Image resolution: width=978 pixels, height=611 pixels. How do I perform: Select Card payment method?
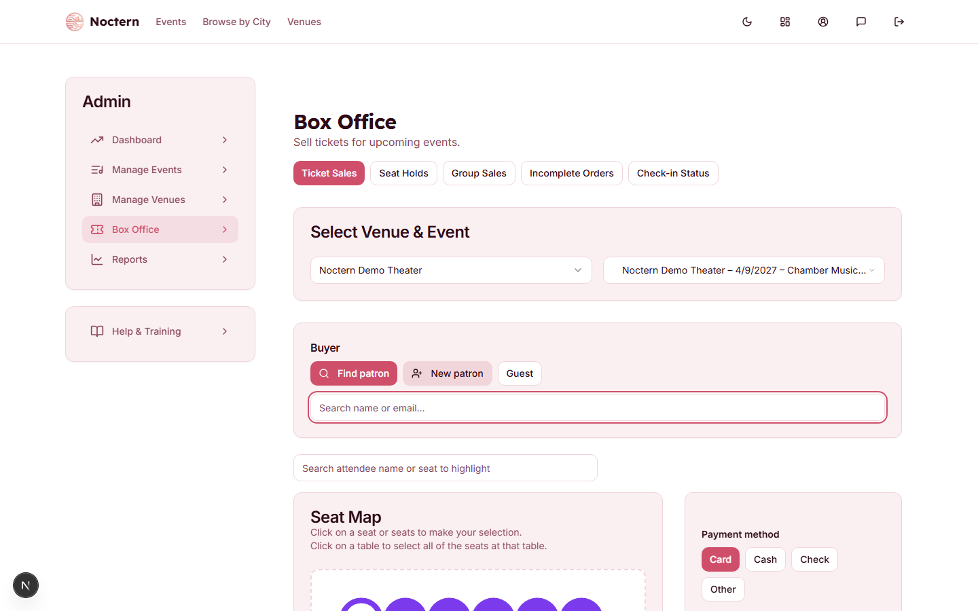tap(721, 559)
